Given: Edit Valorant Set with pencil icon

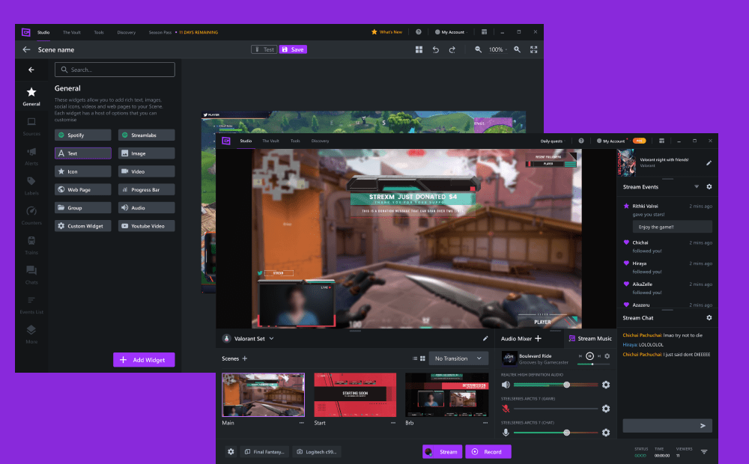Looking at the screenshot, I should (485, 338).
